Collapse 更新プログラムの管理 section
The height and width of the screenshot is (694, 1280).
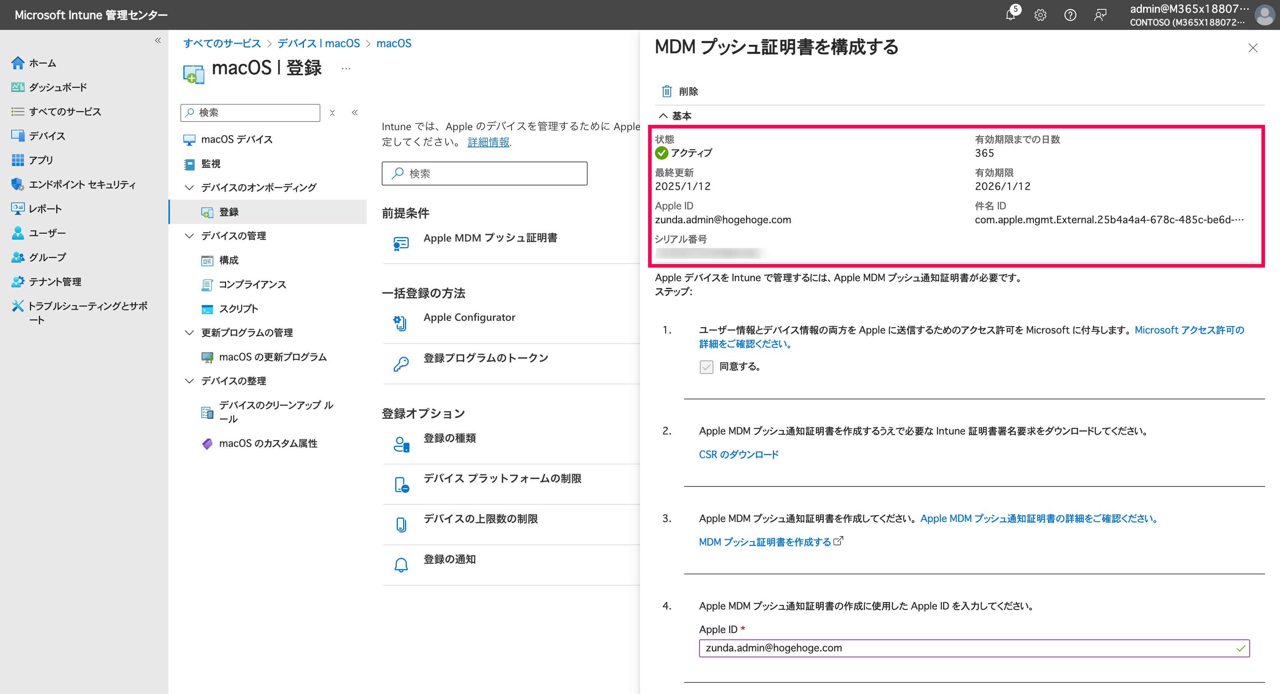pos(189,332)
